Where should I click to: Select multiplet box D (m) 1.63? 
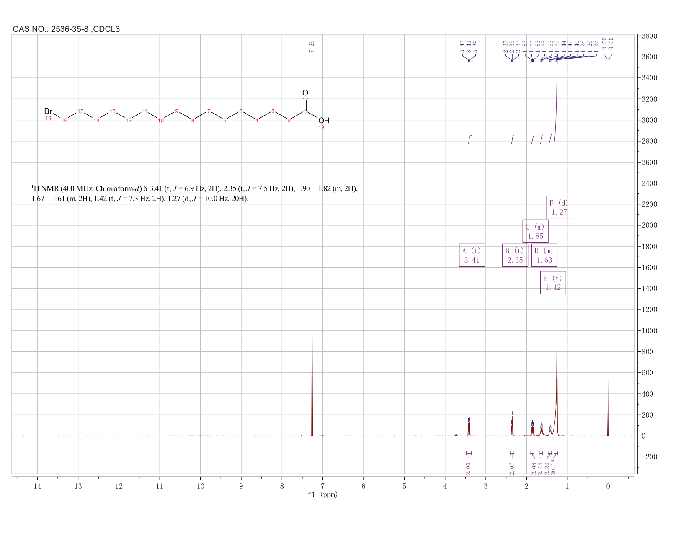tap(544, 255)
